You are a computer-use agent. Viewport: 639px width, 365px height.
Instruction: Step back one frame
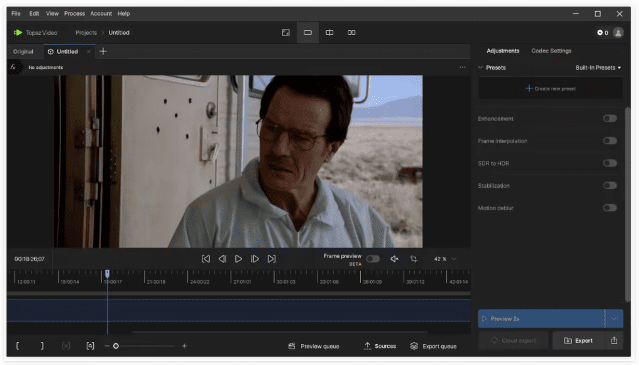tap(222, 259)
